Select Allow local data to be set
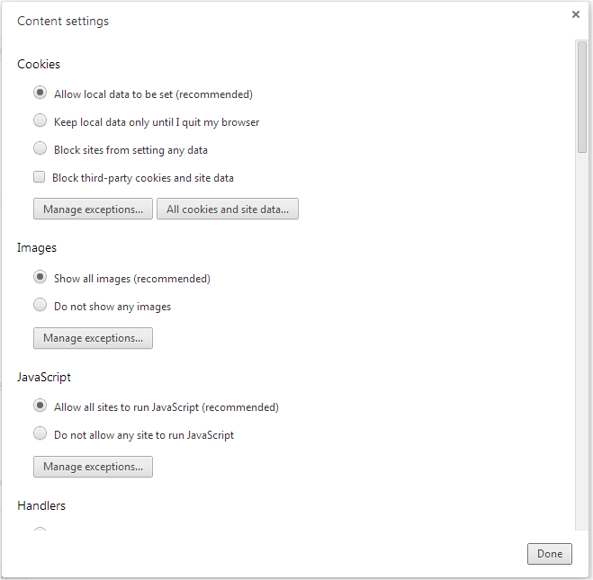593x580 pixels. pyautogui.click(x=40, y=93)
